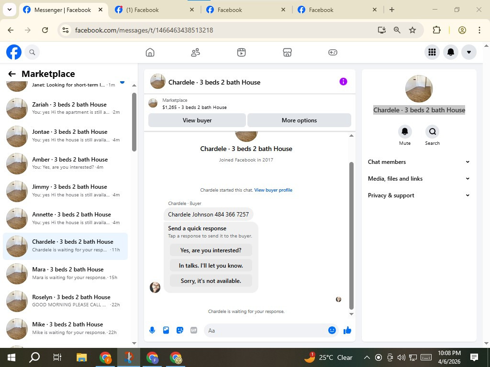Choose a GIF icon
The height and width of the screenshot is (367, 490).
[x=194, y=330]
